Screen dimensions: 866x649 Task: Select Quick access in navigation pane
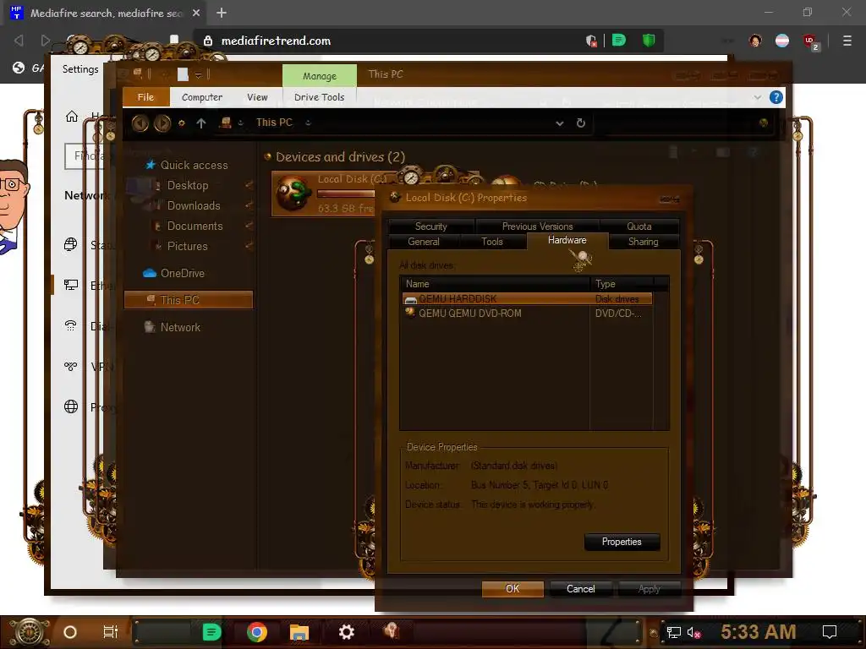[x=194, y=165]
